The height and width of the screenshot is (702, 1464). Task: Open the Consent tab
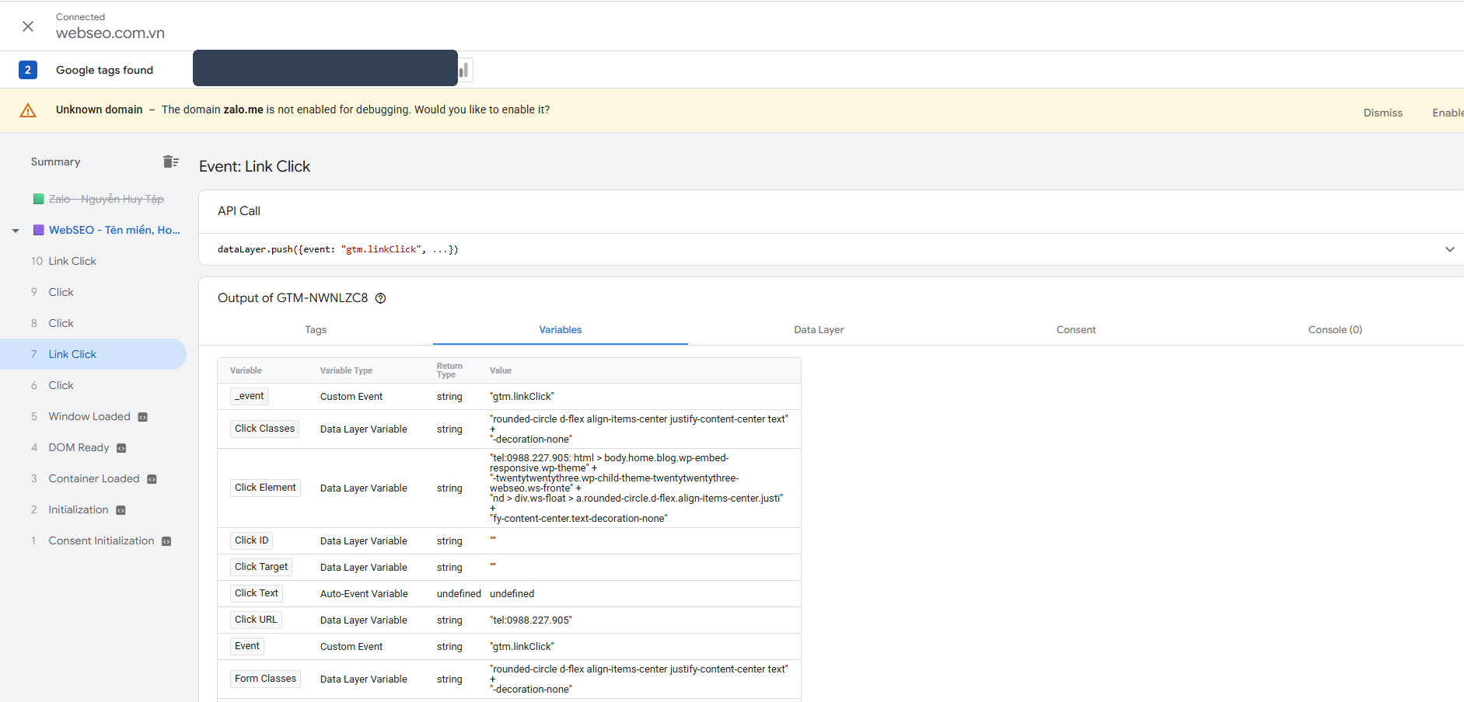[1076, 330]
